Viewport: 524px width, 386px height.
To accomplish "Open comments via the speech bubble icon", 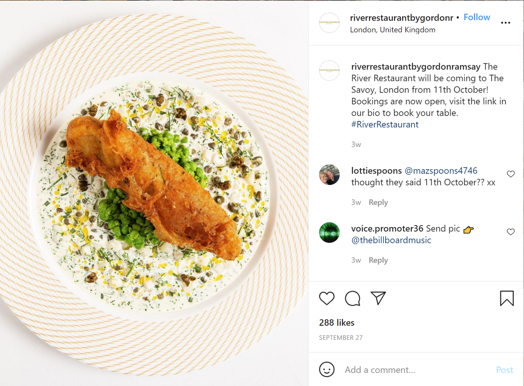I will (352, 298).
